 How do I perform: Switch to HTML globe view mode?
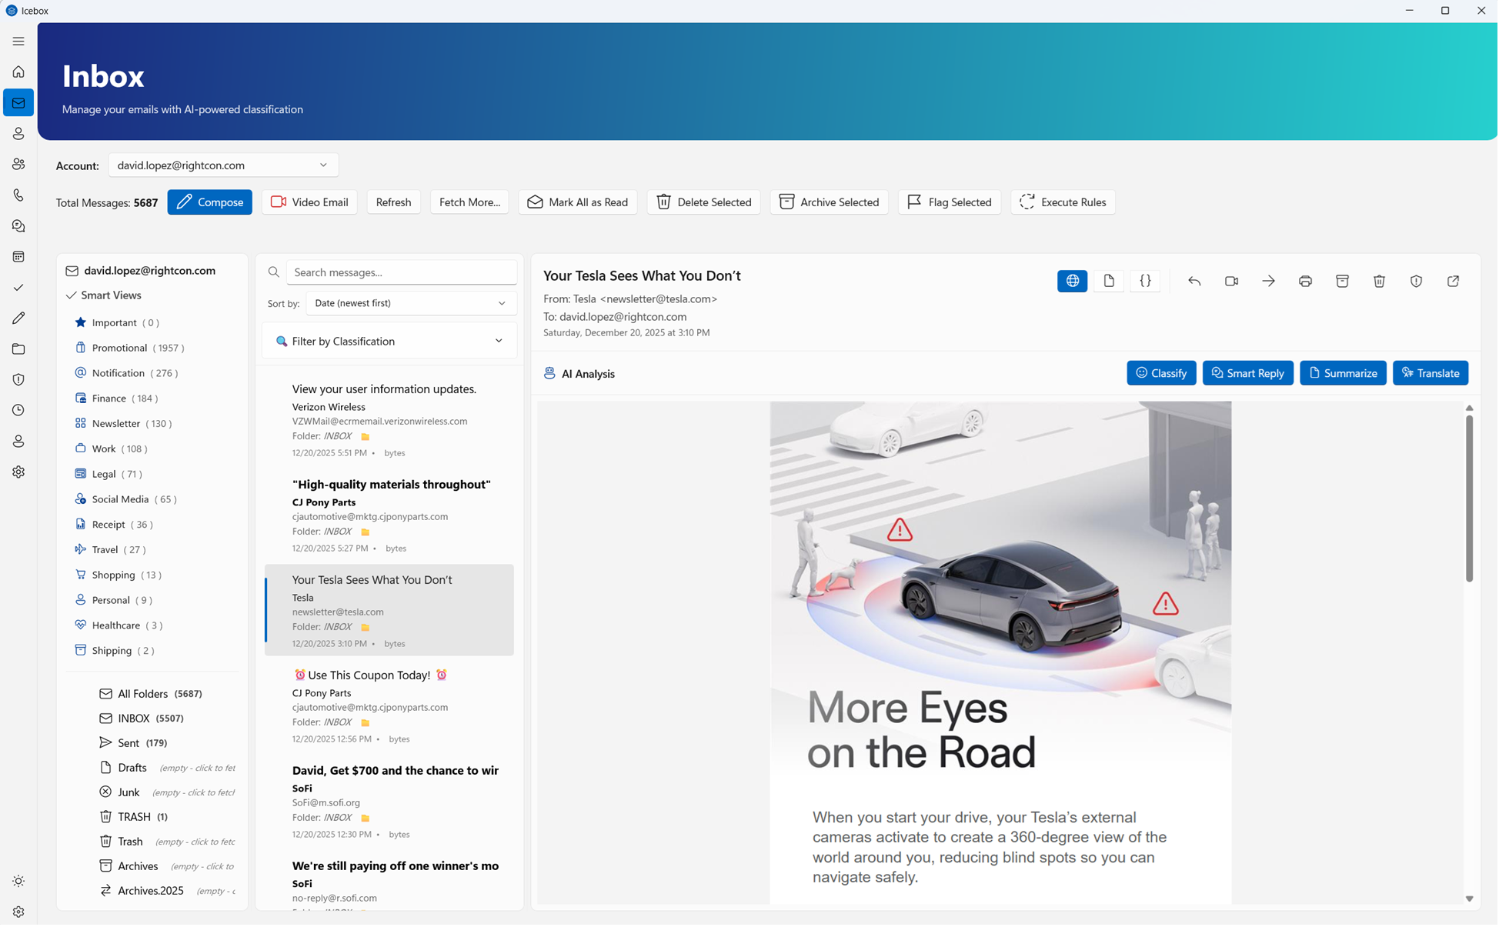(1073, 282)
